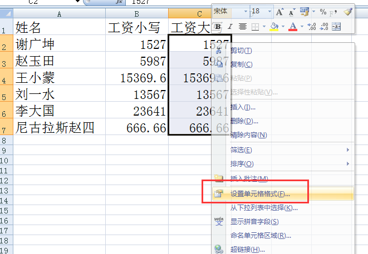This screenshot has width=368, height=254.
Task: Select 复制 in the context menu
Action: click(x=241, y=64)
